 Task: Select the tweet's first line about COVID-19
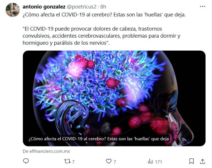[104, 15]
